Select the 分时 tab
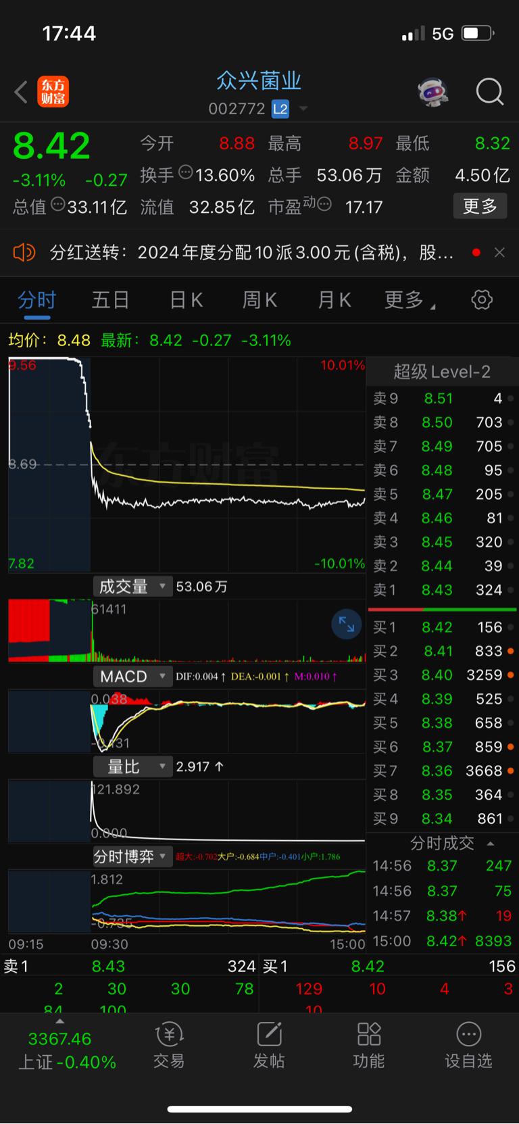 point(36,300)
